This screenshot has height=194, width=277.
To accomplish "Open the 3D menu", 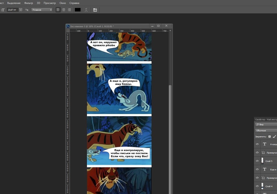I will (38, 3).
